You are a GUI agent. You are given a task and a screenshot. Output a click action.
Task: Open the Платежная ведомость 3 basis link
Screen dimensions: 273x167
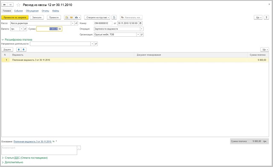(x=32, y=141)
